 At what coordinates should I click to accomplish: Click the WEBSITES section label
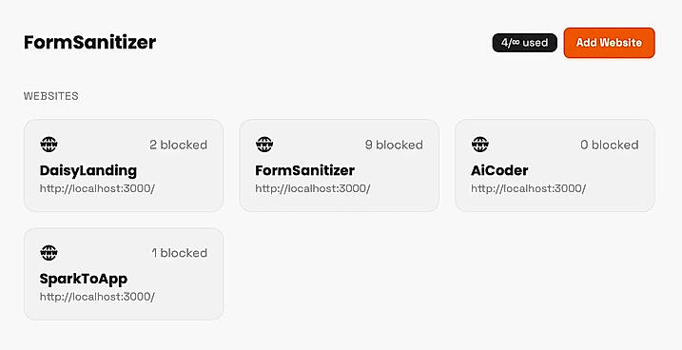pos(51,96)
